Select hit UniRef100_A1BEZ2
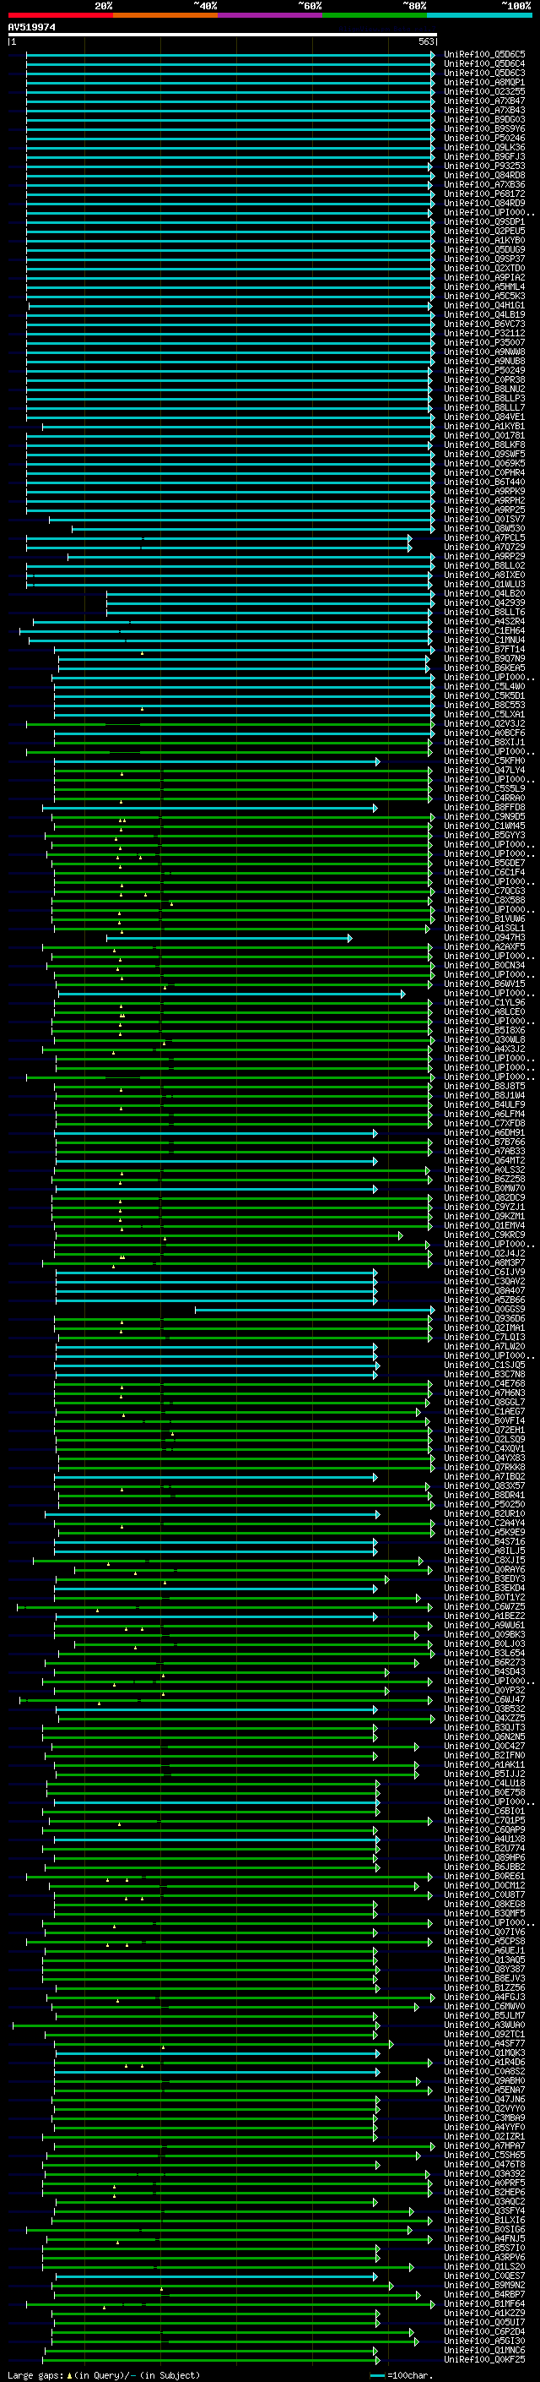Image resolution: width=540 pixels, height=2382 pixels. 484,1616
